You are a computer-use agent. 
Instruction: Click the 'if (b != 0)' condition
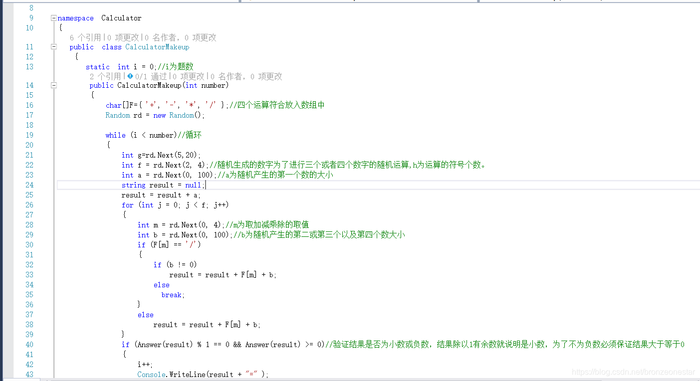tap(175, 265)
